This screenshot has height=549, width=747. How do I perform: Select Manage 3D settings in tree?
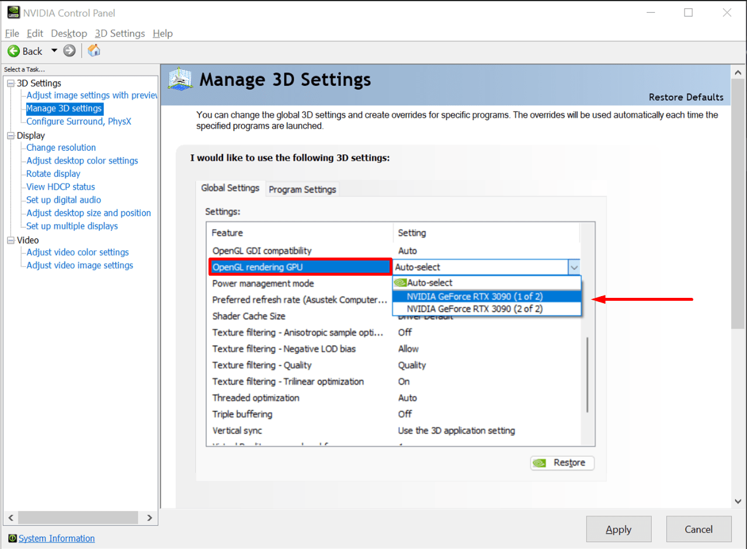64,108
